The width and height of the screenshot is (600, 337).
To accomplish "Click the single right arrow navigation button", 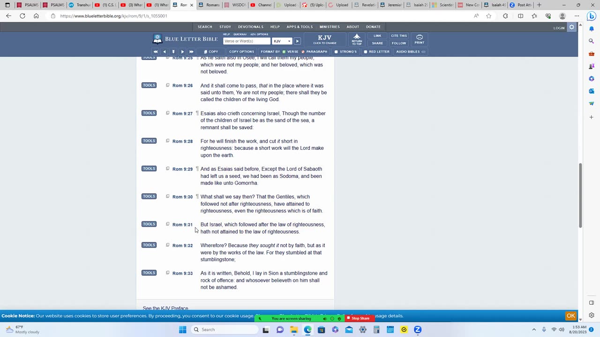I will coord(182,51).
